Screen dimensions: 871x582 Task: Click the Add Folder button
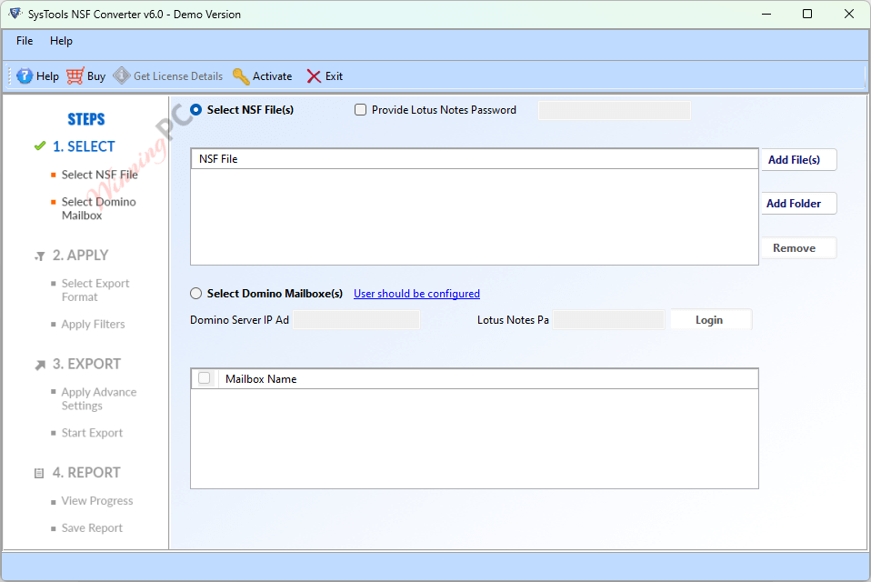pos(798,204)
